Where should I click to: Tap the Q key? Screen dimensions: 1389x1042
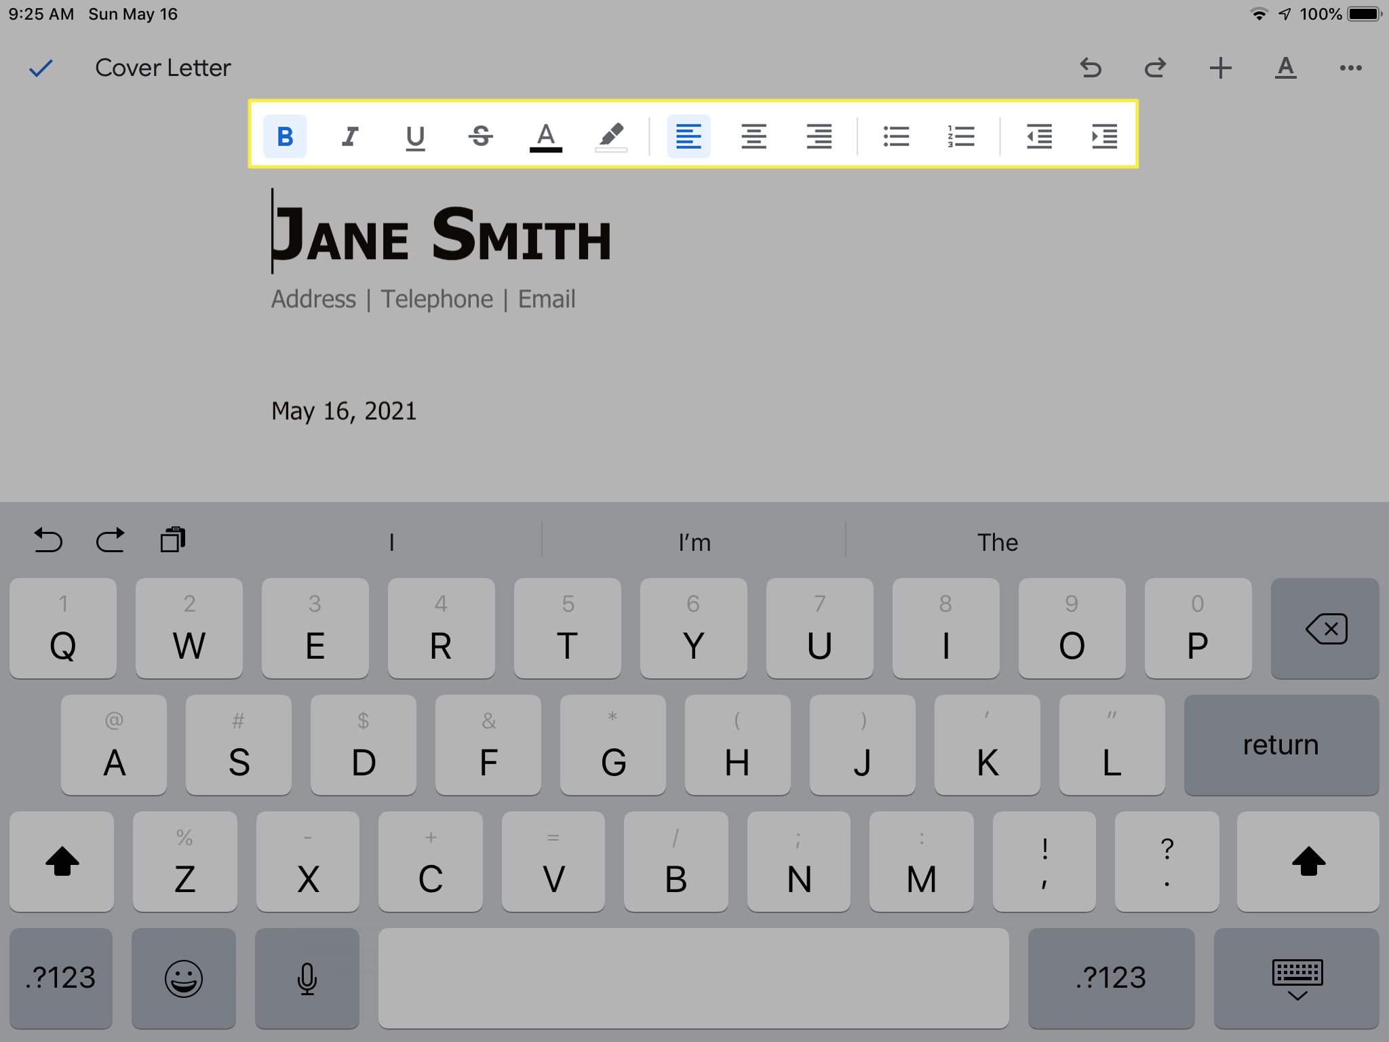coord(63,628)
